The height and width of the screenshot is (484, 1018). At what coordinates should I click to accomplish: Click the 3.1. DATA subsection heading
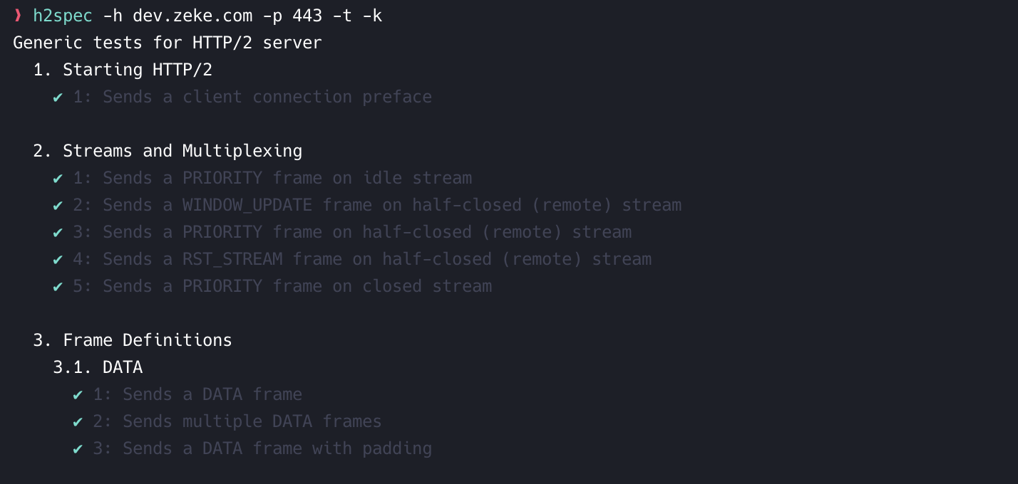tap(98, 367)
